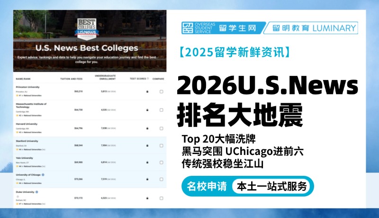
Task: Check the Compare box for Princeton University
Action: pos(162,91)
